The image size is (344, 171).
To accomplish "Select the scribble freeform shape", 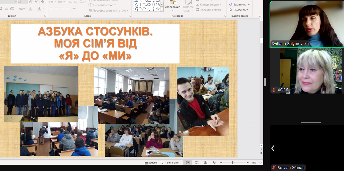I will 136,9.
